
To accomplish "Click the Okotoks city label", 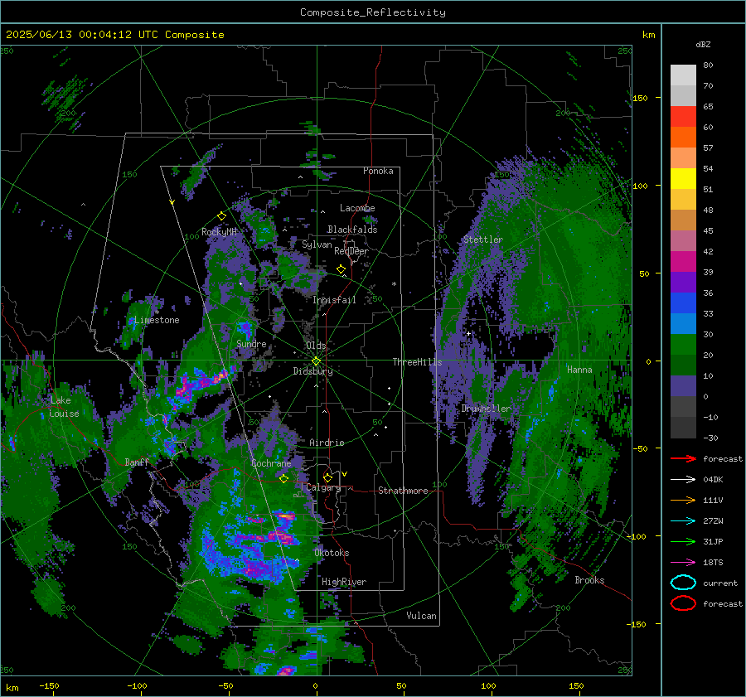I will pos(332,553).
